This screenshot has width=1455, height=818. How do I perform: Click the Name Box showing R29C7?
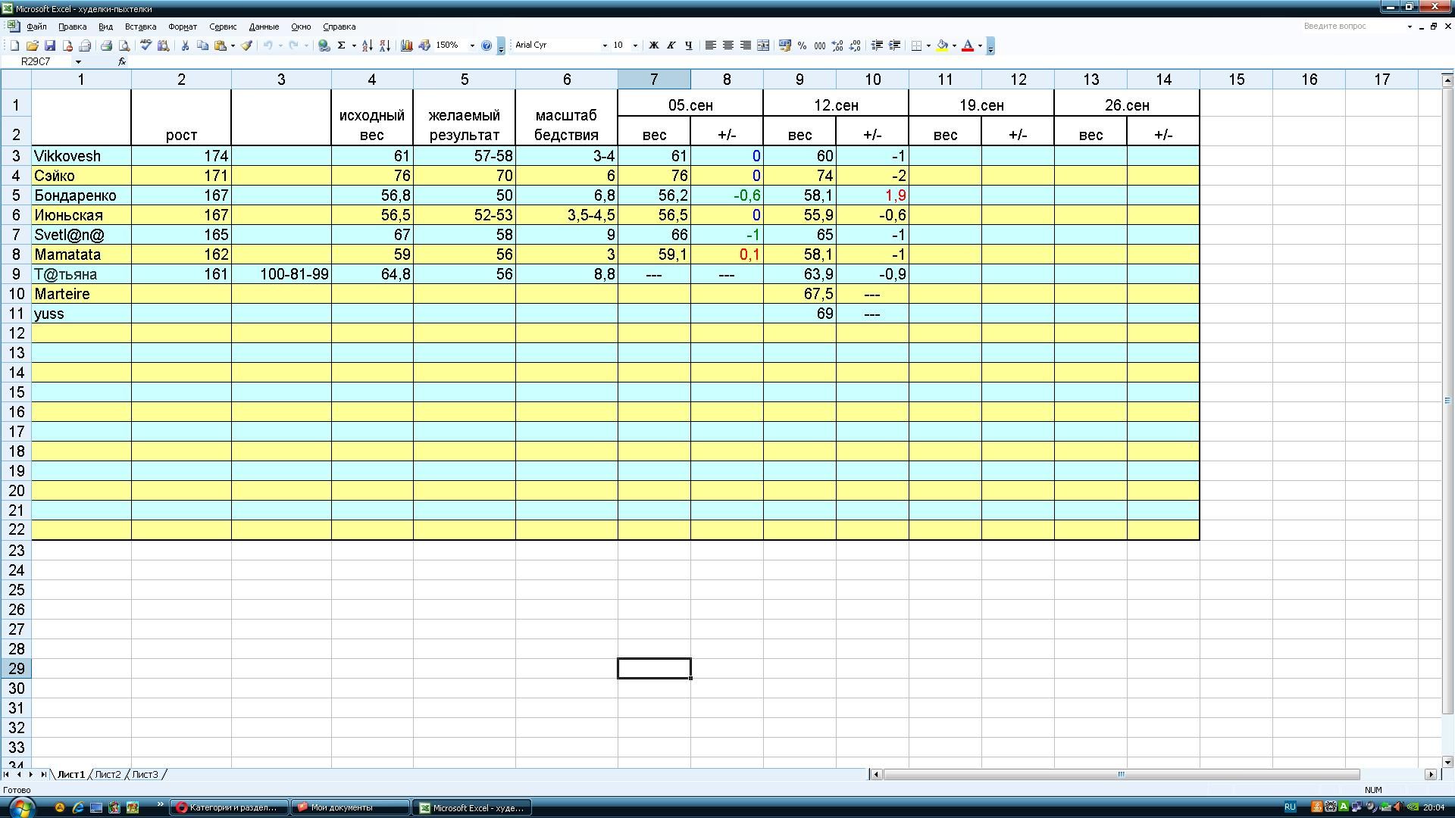tap(36, 61)
